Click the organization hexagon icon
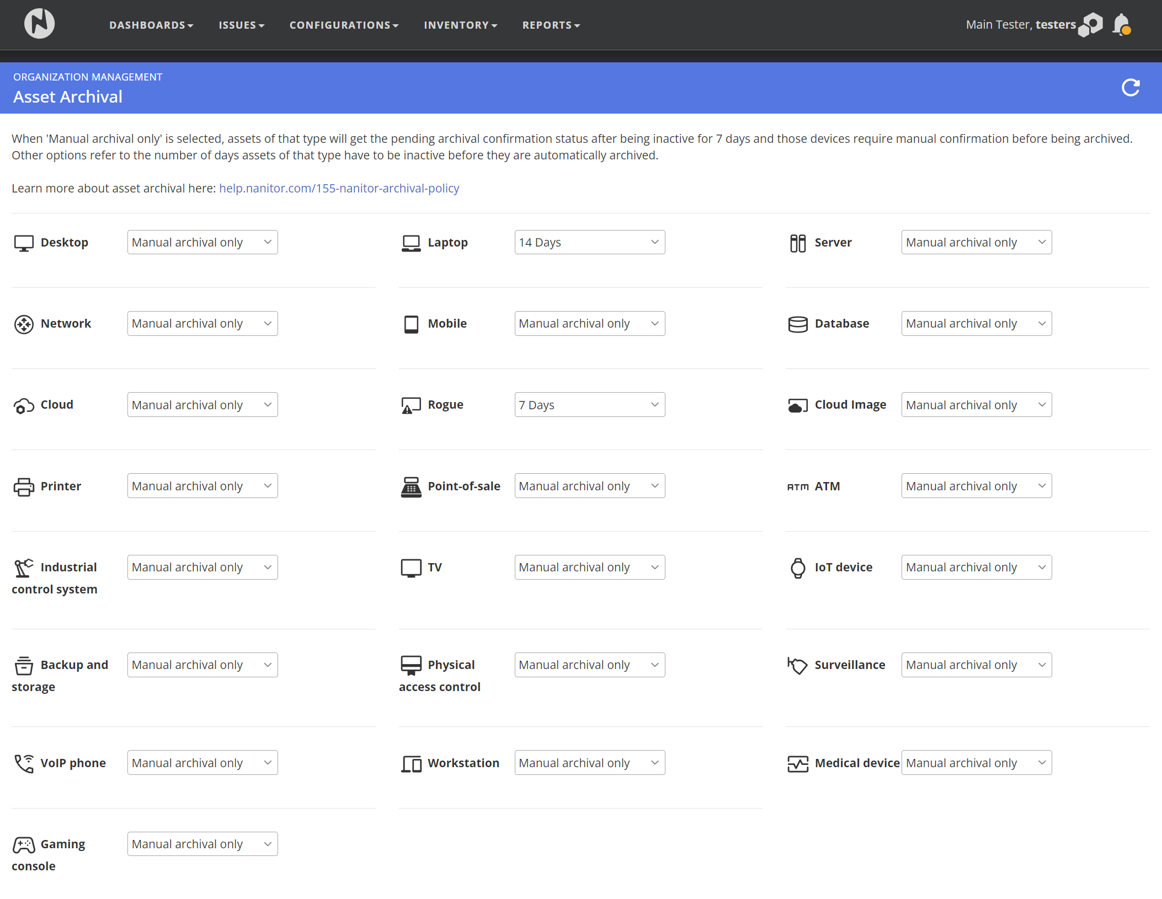 point(1091,25)
